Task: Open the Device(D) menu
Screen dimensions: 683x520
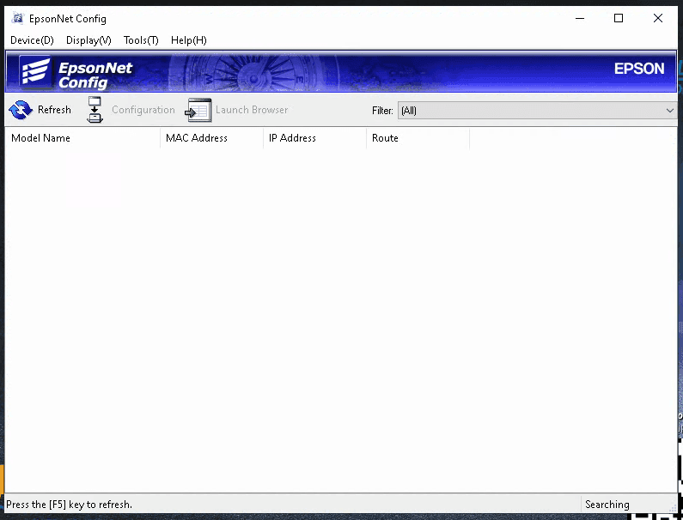Action: [x=32, y=40]
